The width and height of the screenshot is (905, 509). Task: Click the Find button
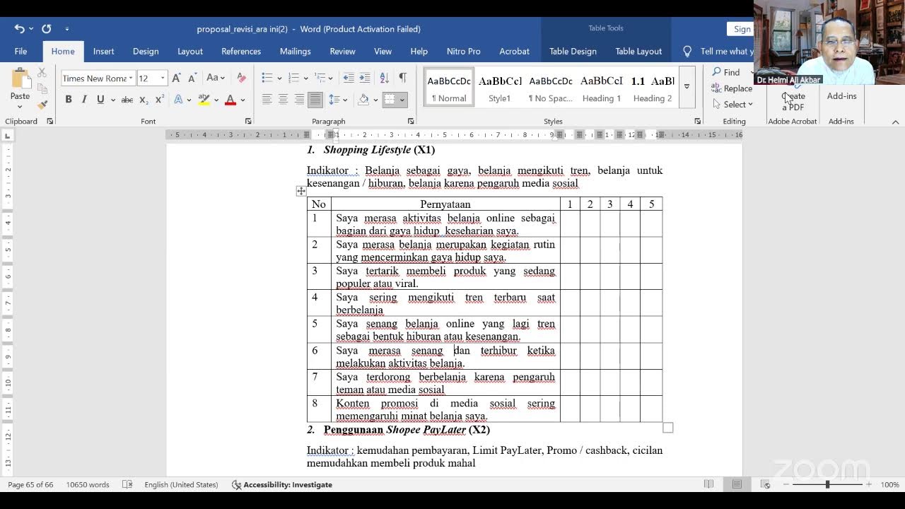(x=726, y=72)
